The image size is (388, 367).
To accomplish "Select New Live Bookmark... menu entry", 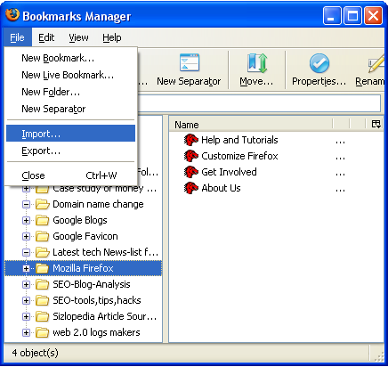I will (70, 75).
